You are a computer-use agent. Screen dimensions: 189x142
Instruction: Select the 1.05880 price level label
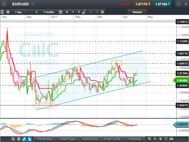182,86
